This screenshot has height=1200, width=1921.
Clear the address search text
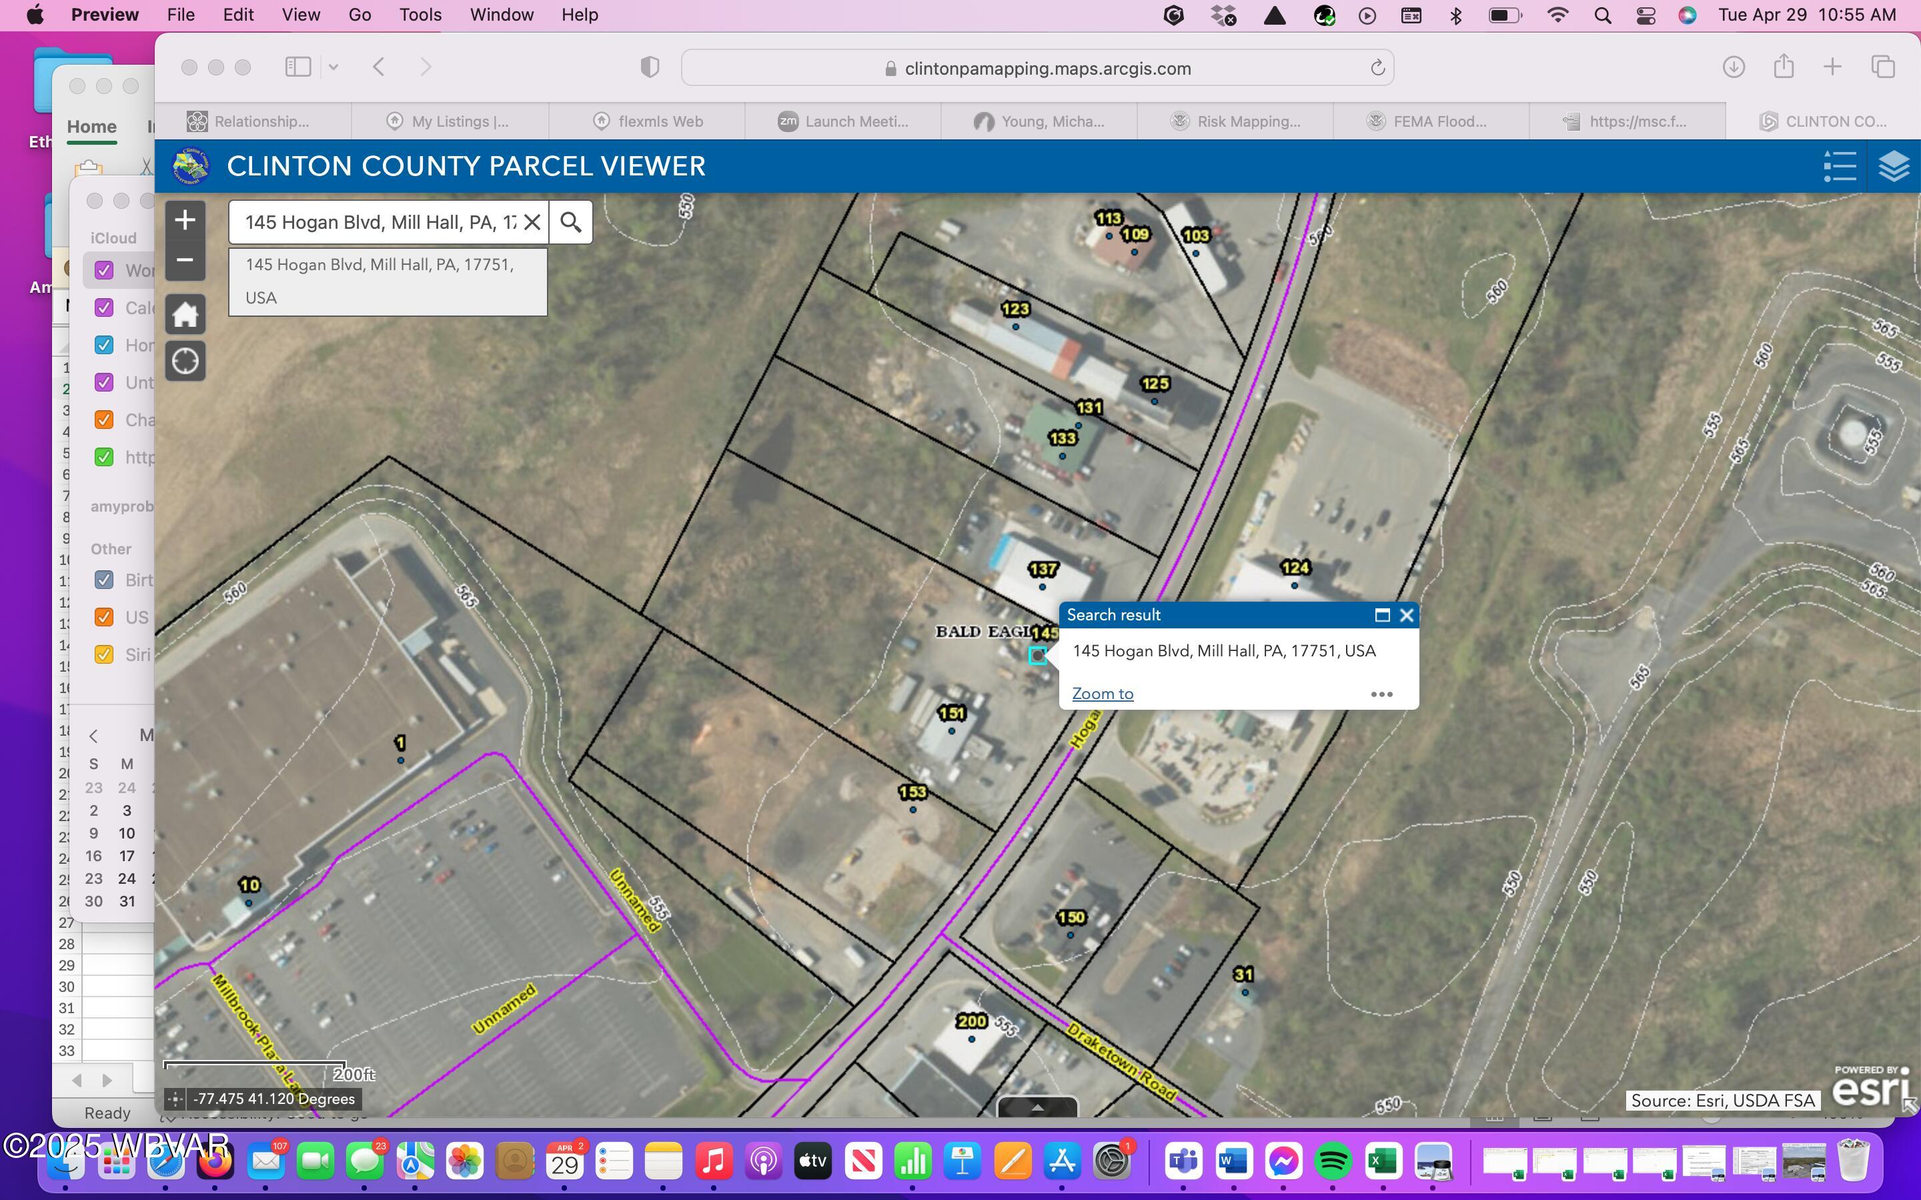[x=532, y=222]
